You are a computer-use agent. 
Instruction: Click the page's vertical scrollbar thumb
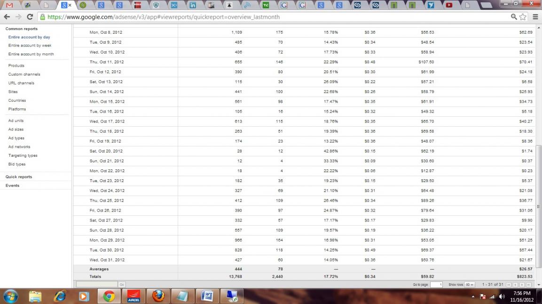pyautogui.click(x=539, y=206)
